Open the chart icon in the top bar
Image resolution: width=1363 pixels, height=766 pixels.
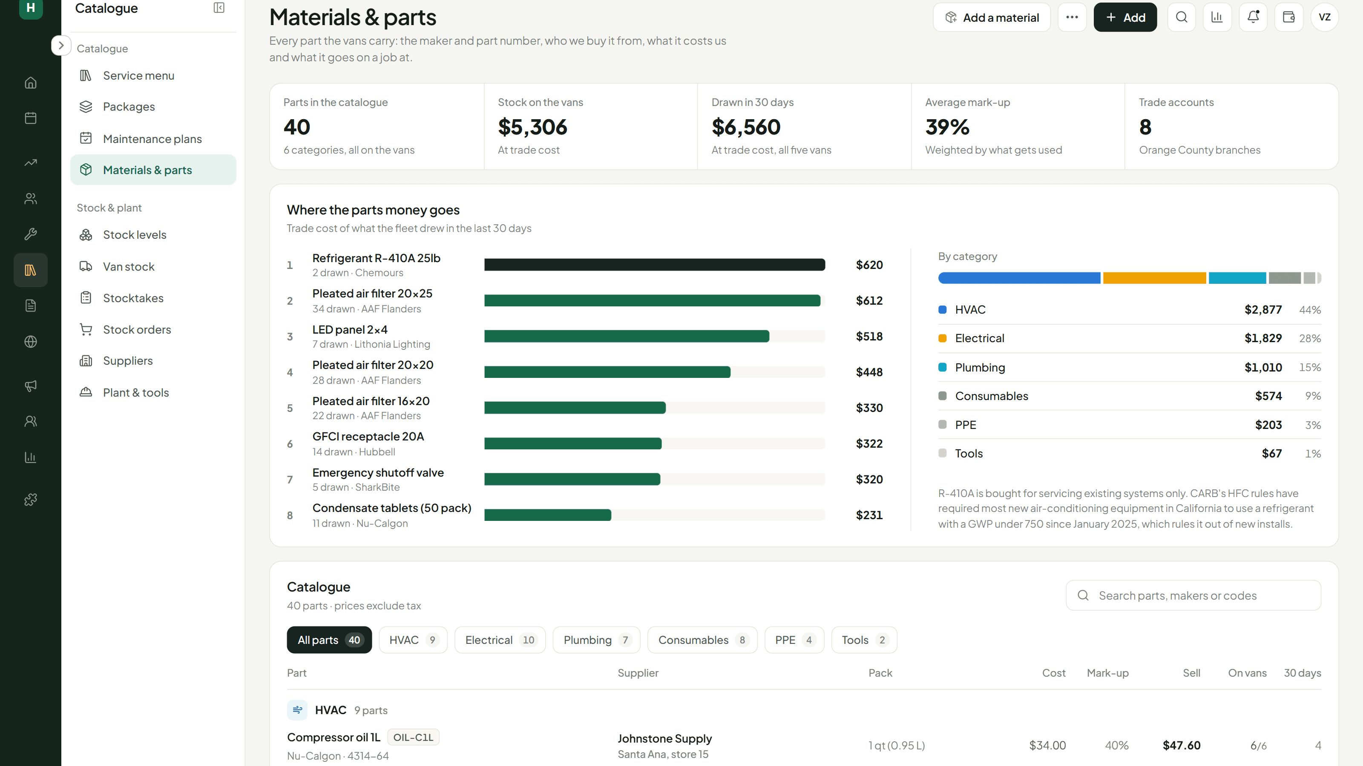pos(1217,17)
